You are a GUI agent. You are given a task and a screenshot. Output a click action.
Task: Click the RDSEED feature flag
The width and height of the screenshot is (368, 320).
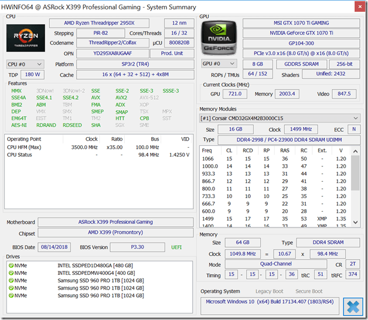72,125
